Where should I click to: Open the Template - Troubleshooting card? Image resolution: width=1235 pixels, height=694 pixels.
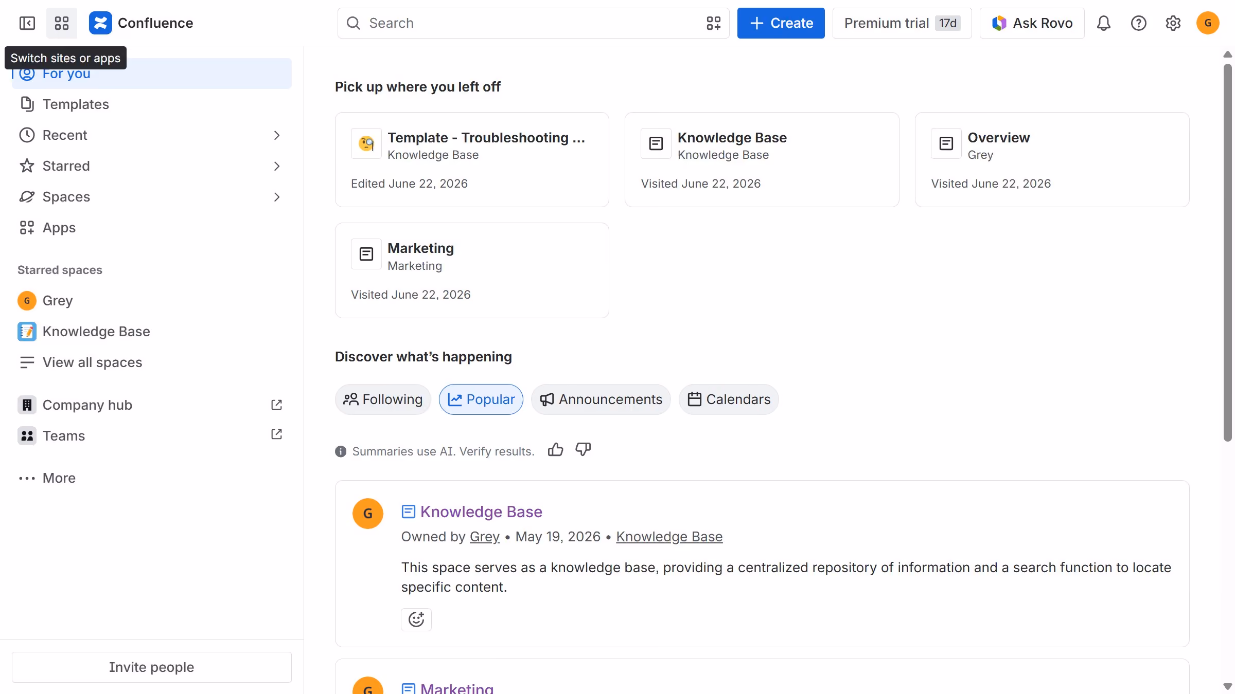(x=472, y=160)
